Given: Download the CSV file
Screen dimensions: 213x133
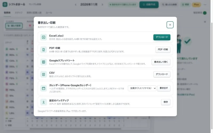Looking at the screenshot, I should pos(162,74).
